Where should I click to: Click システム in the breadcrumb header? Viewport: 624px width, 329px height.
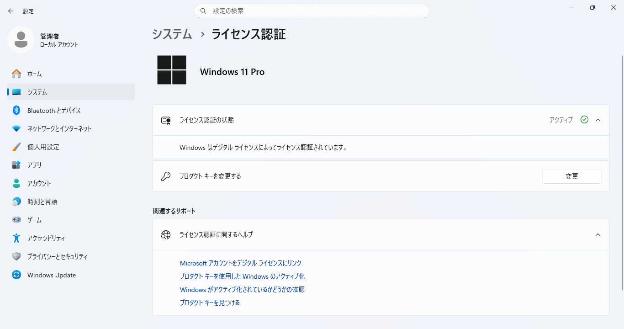click(172, 34)
